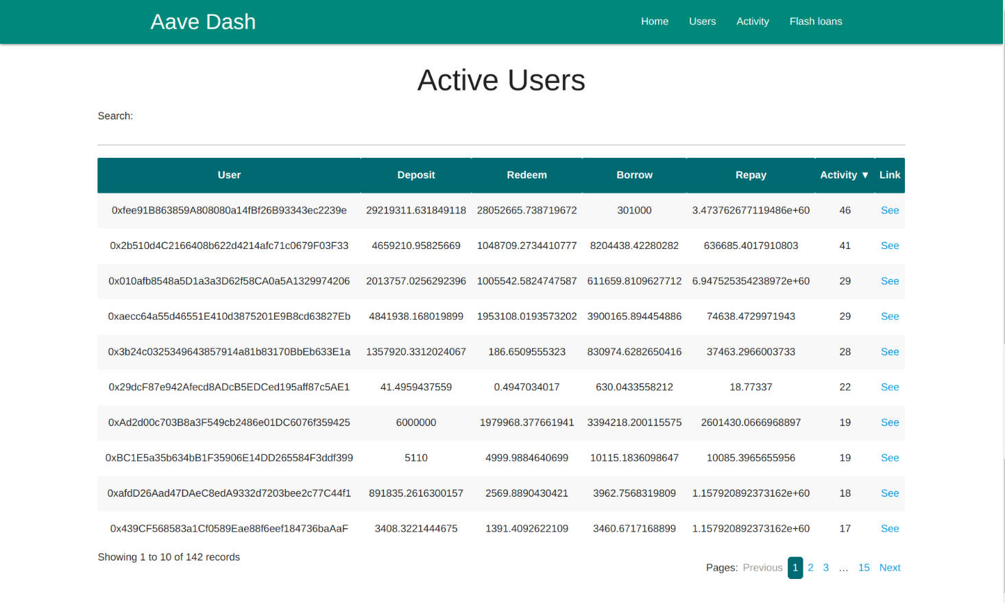See details for user 0xfee91B86...2239e
This screenshot has height=603, width=1005.
[890, 211]
